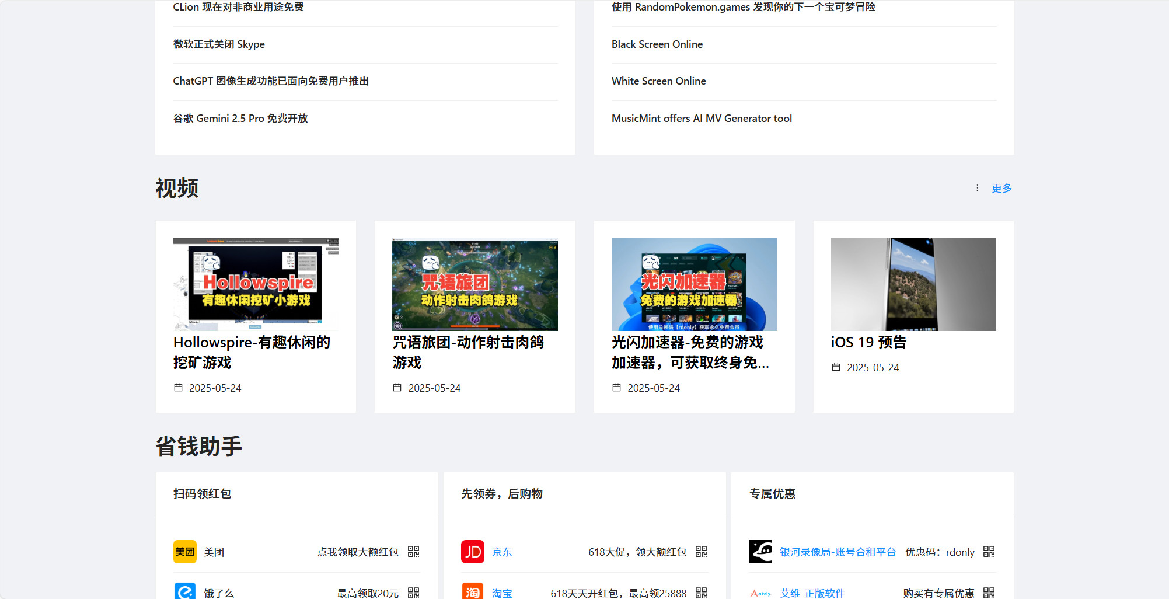The image size is (1169, 599).
Task: Open the Taobao orange logo icon
Action: pyautogui.click(x=473, y=591)
